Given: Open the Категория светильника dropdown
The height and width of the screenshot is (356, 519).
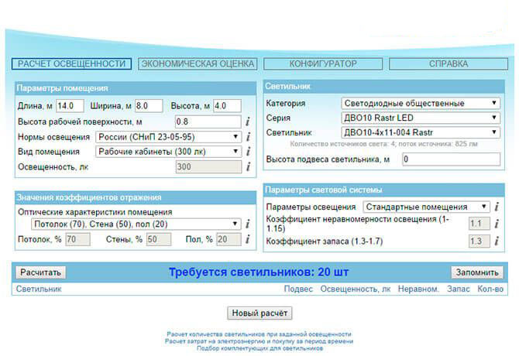Looking at the screenshot, I should pyautogui.click(x=420, y=103).
